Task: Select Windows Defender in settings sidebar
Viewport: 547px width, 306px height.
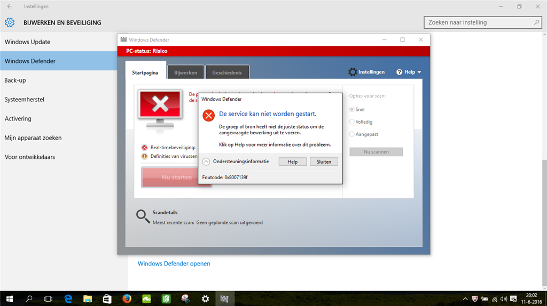Action: (x=59, y=61)
